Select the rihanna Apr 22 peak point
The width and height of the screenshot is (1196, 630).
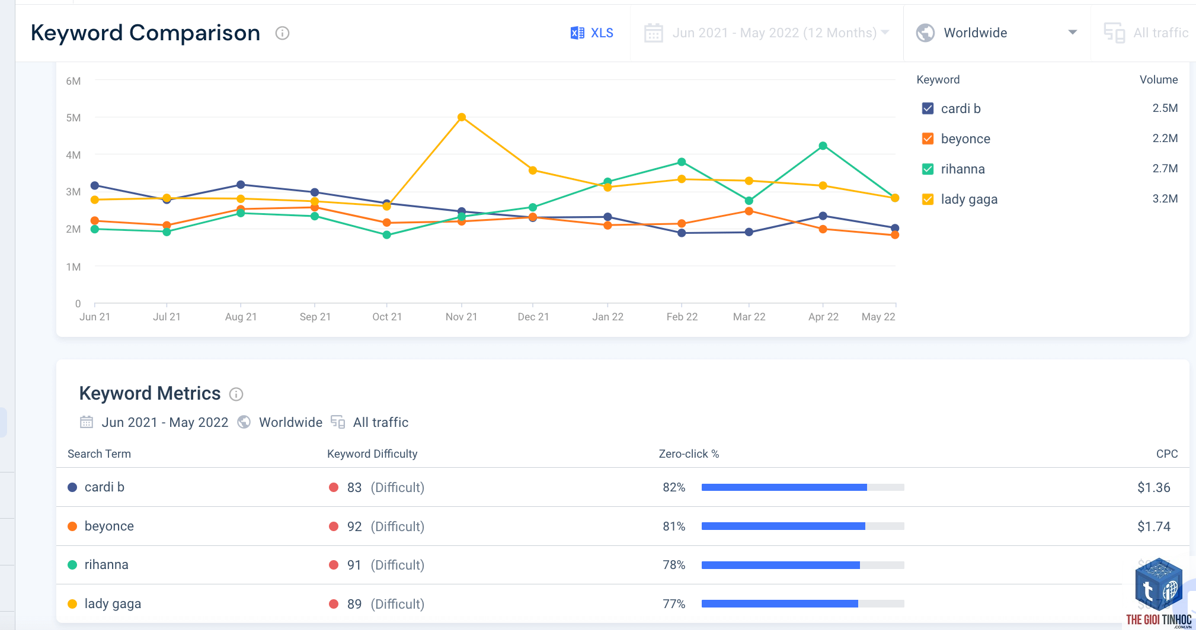[823, 146]
